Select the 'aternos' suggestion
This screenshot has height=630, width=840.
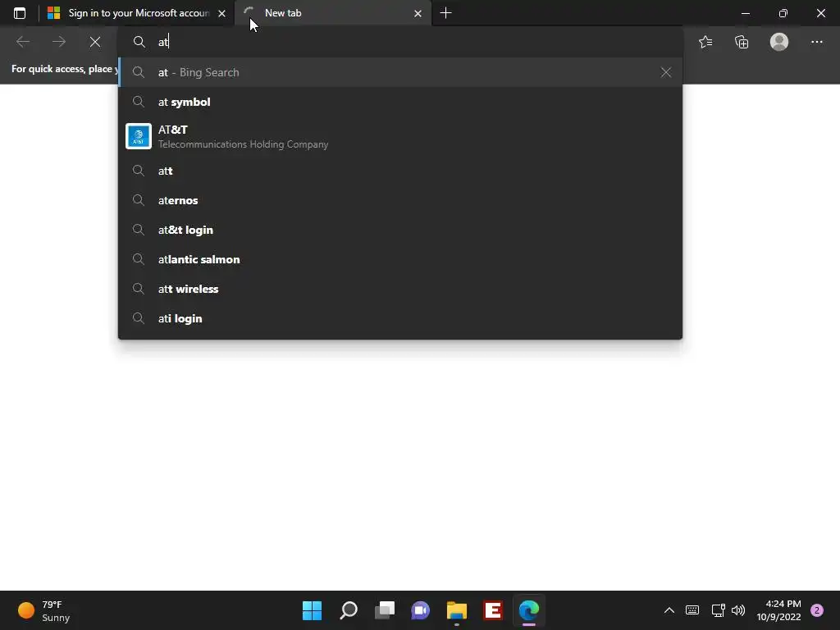point(399,200)
